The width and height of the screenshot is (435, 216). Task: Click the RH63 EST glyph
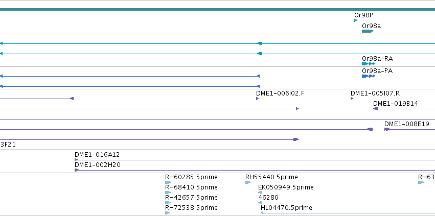coord(421,182)
